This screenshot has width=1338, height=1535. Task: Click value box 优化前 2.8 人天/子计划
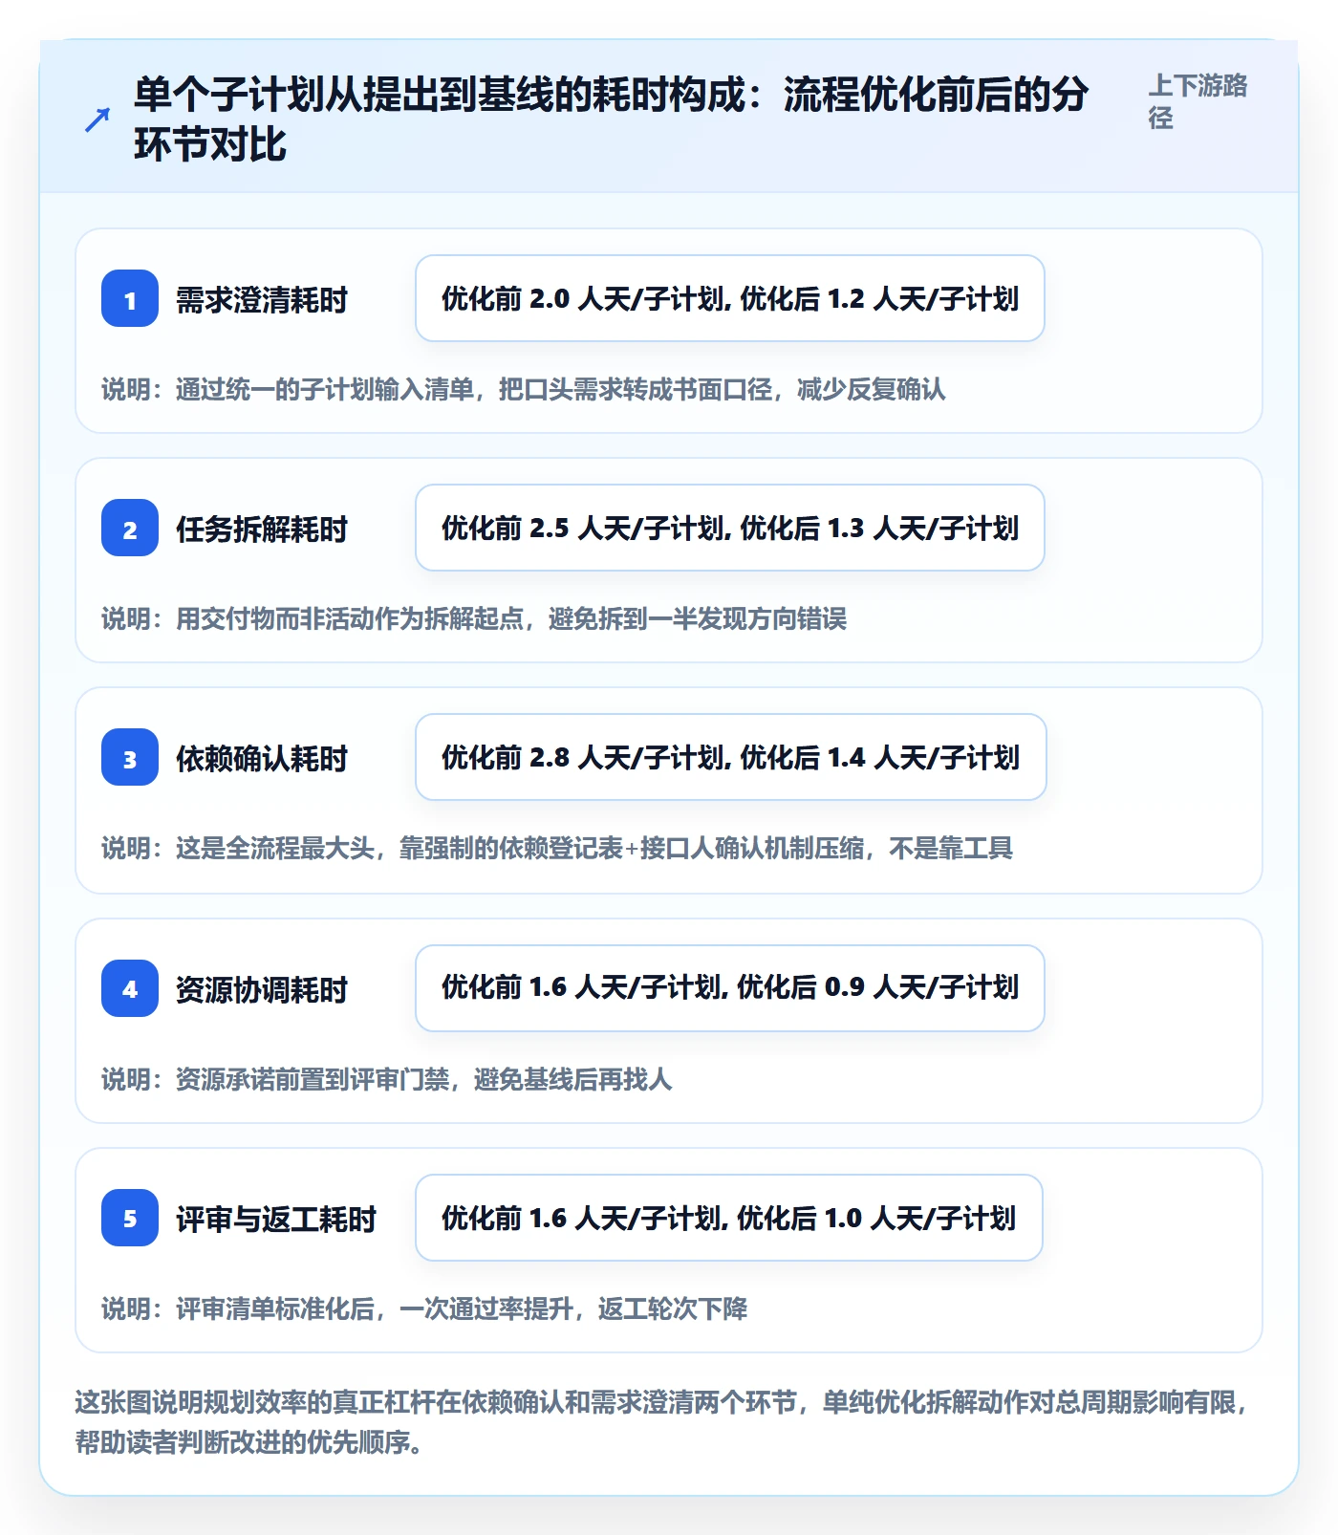tap(731, 757)
